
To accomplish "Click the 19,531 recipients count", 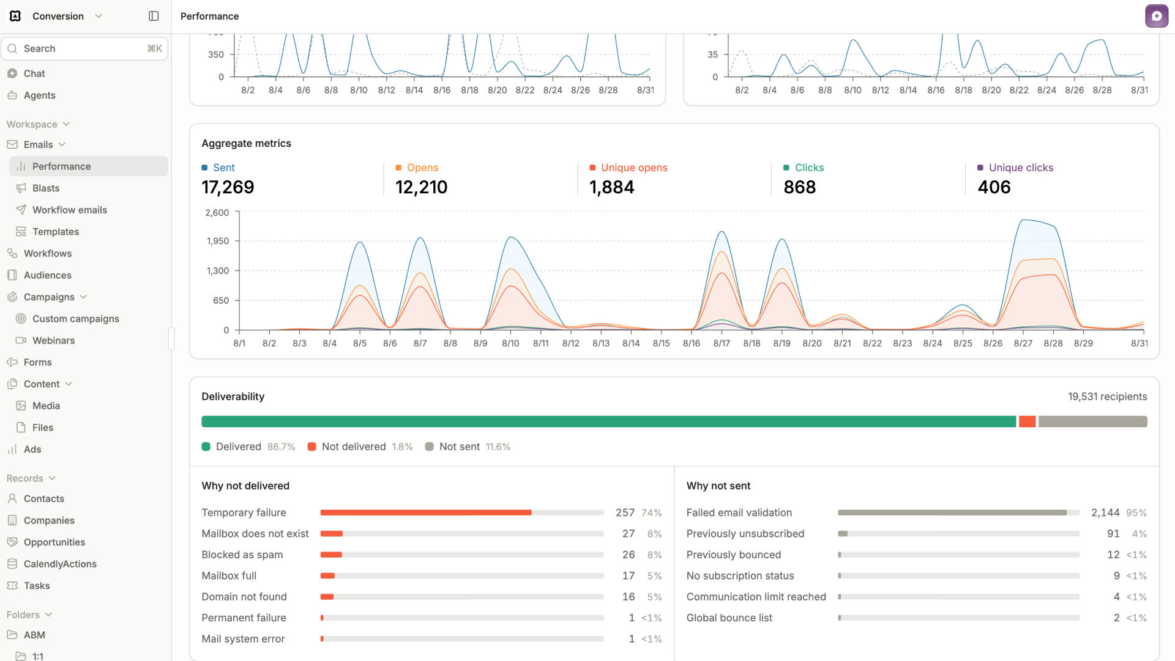I will [x=1107, y=397].
